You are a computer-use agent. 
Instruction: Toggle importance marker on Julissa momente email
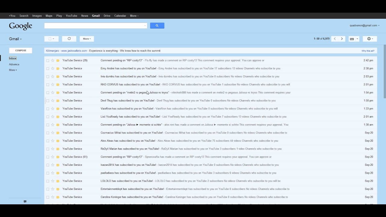point(58,125)
